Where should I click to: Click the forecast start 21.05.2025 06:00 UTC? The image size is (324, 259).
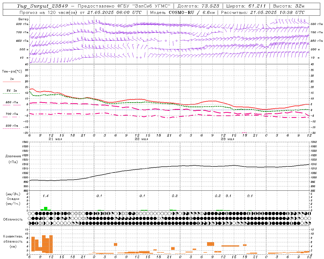point(114,12)
